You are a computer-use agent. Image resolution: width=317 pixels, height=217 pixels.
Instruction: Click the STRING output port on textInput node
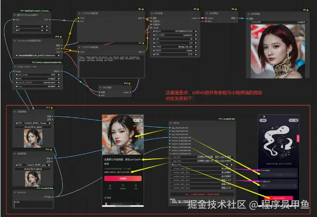53,197
